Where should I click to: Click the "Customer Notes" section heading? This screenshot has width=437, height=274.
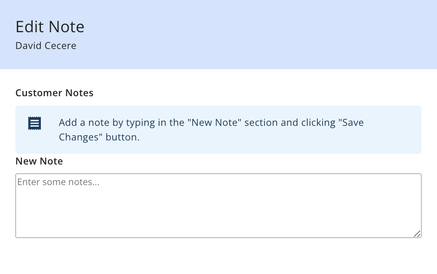tap(54, 93)
